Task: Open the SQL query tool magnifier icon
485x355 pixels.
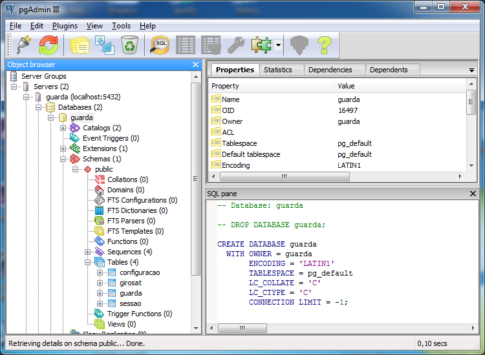Action: point(160,45)
